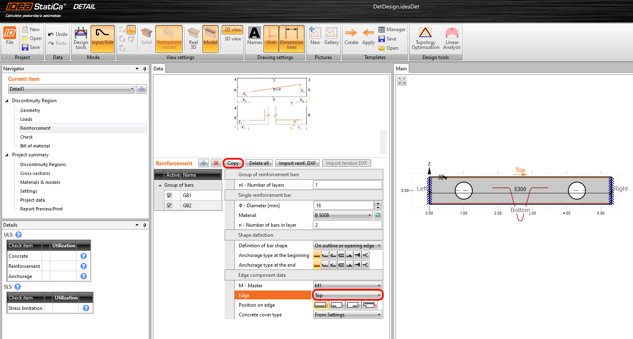Switch to Real 3D view

click(x=193, y=39)
